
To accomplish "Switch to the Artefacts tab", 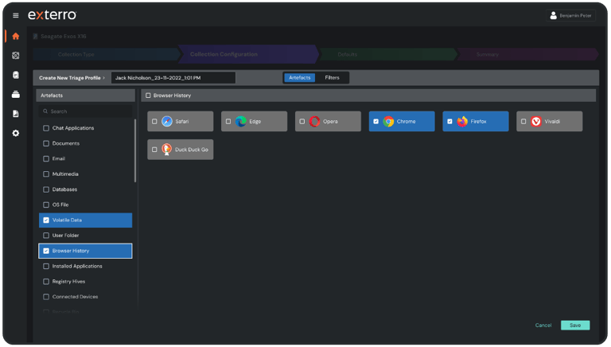I will (x=300, y=78).
